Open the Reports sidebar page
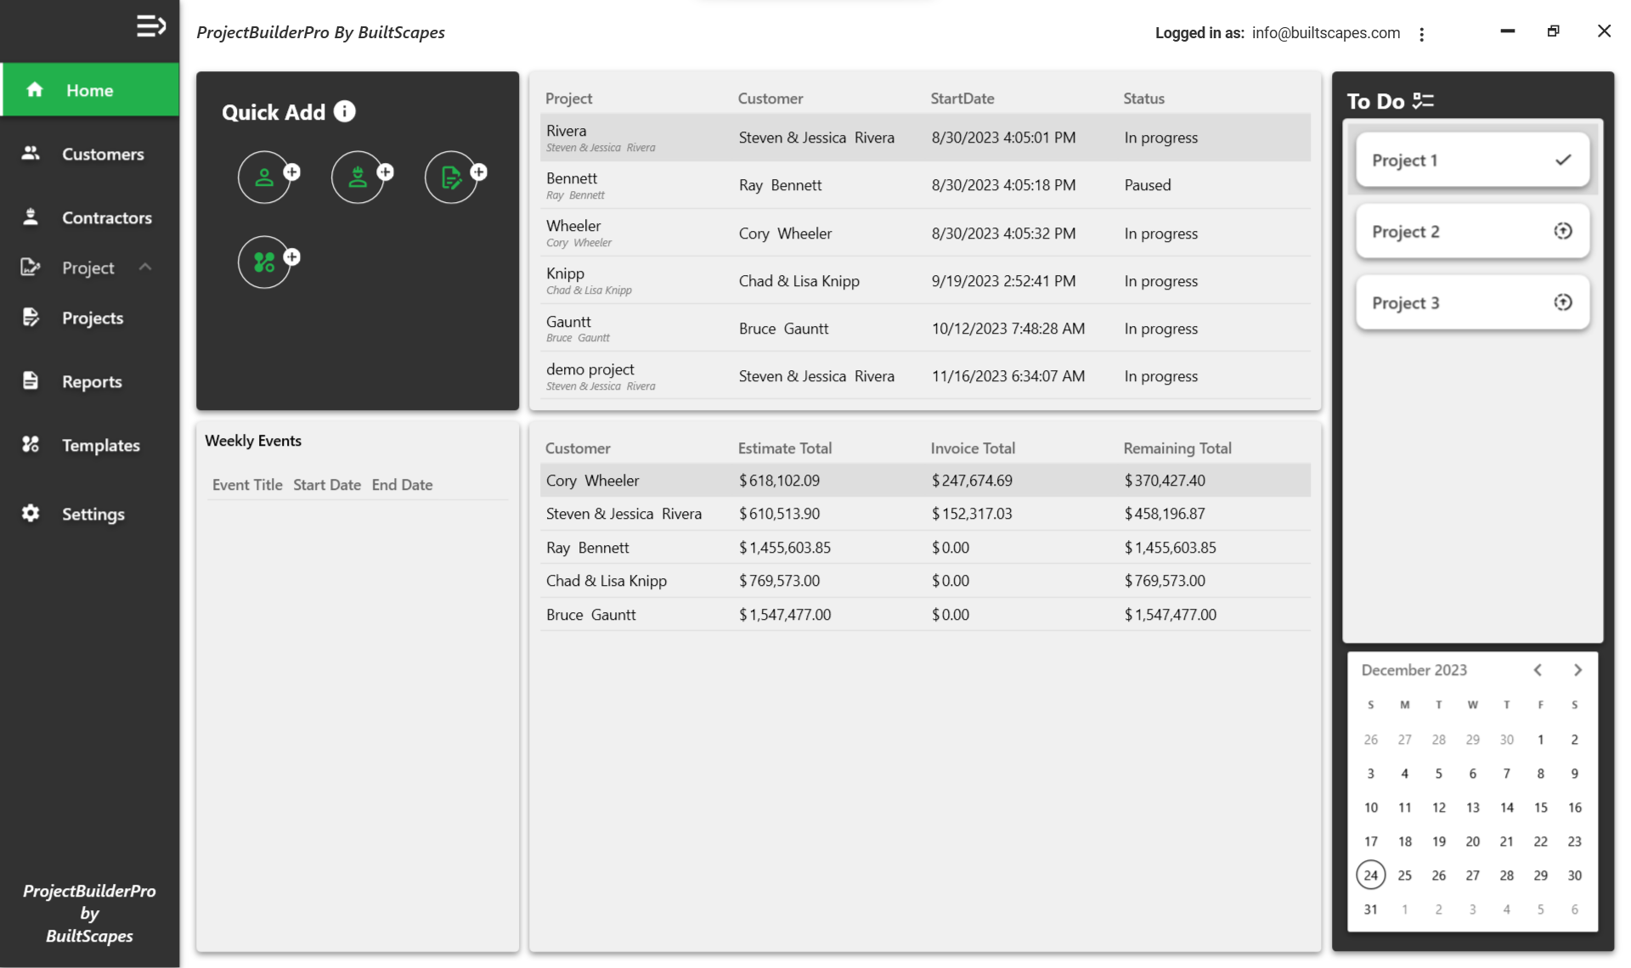 (x=89, y=381)
